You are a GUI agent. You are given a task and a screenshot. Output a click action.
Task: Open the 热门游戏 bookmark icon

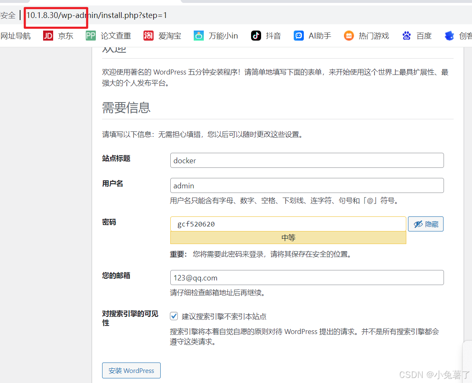(x=349, y=36)
